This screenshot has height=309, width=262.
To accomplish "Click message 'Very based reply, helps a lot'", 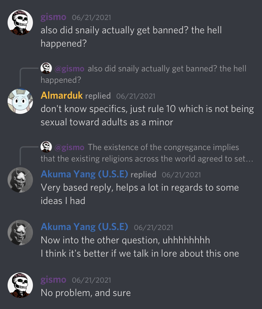I will (x=140, y=194).
